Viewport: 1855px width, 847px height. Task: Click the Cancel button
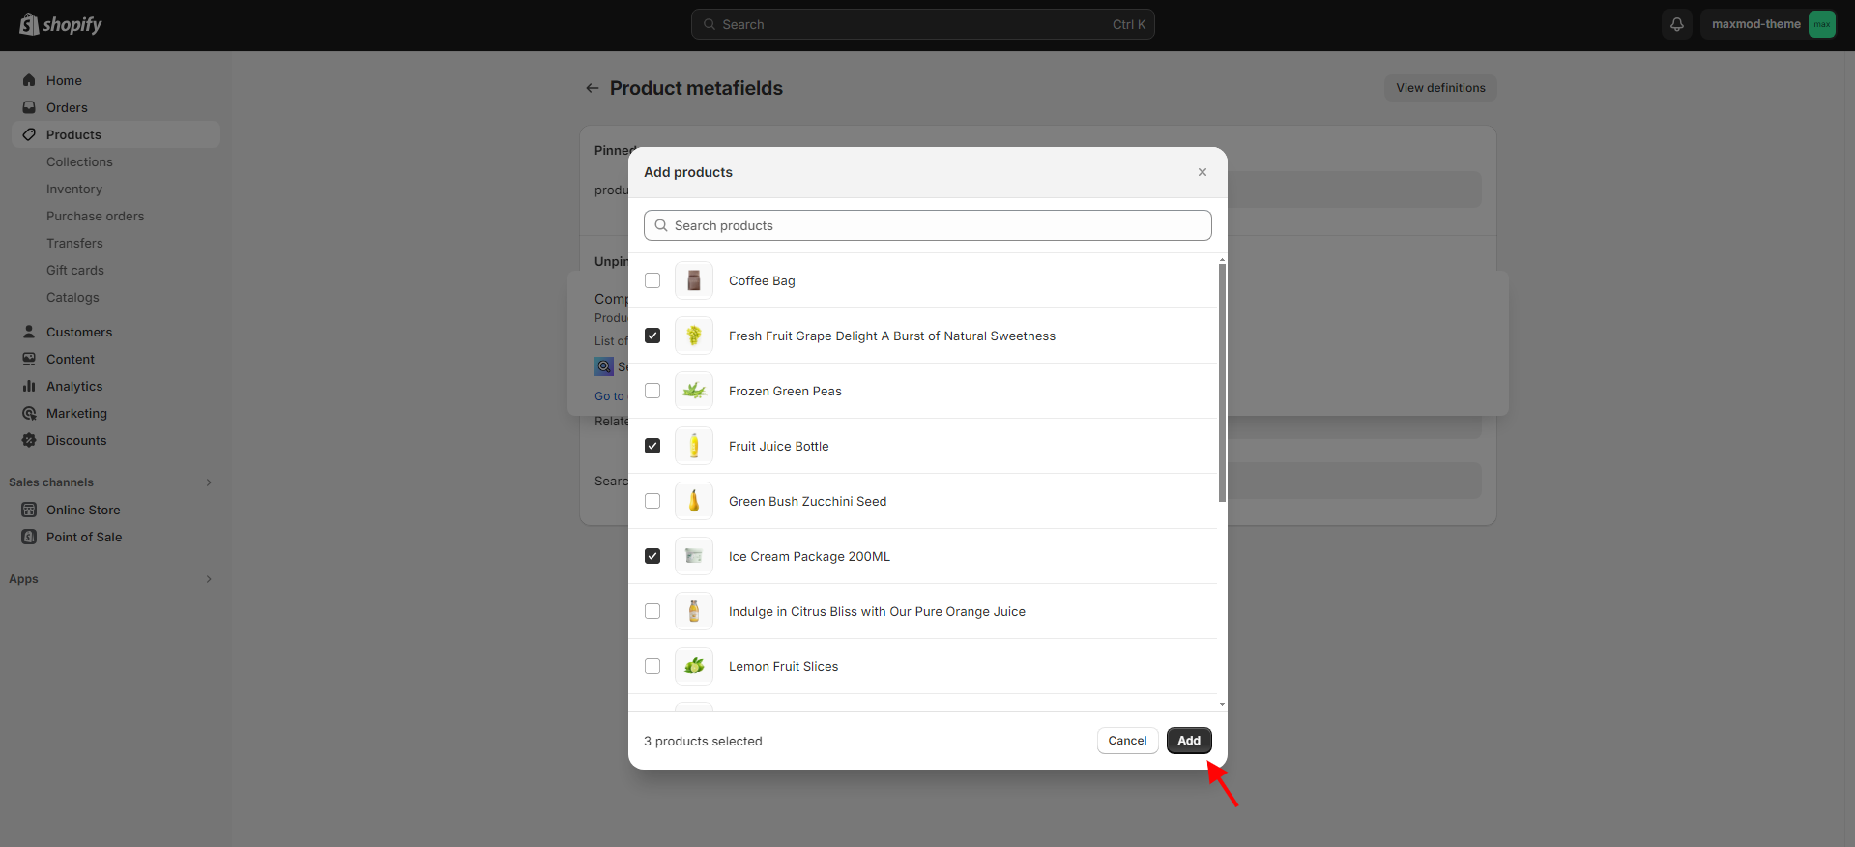coord(1127,741)
